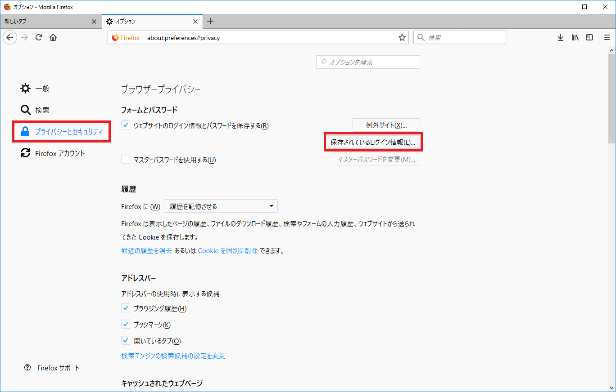Image resolution: width=616 pixels, height=392 pixels.
Task: Click the フォームとパスワード heading
Action: [149, 110]
